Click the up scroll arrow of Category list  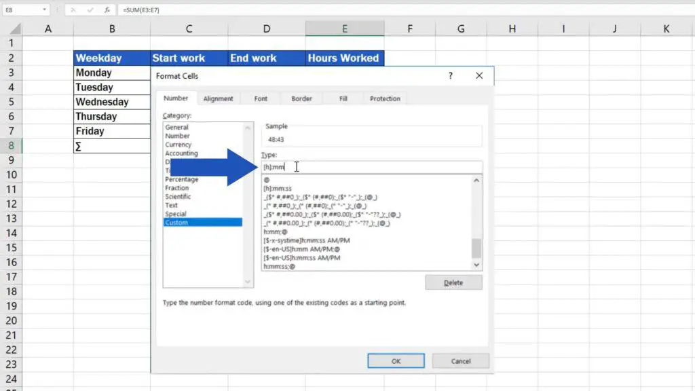pos(246,128)
